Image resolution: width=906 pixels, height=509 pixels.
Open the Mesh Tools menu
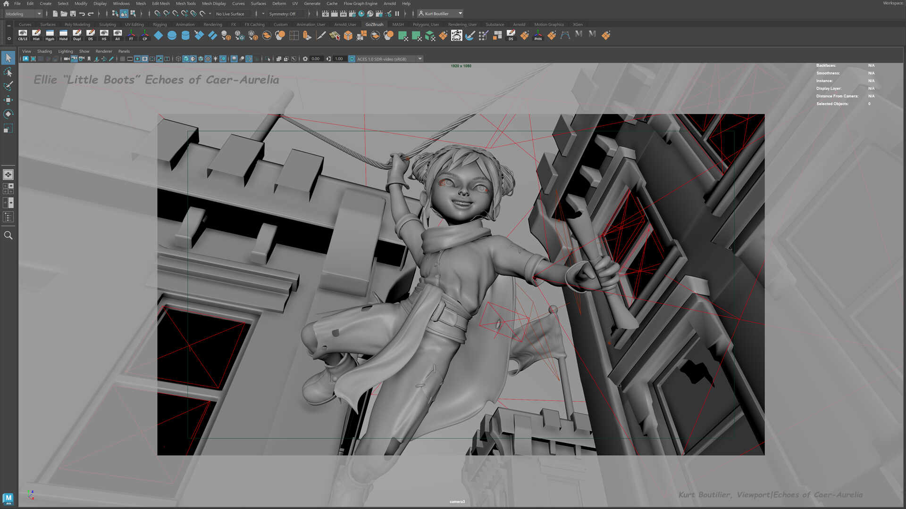click(x=185, y=3)
